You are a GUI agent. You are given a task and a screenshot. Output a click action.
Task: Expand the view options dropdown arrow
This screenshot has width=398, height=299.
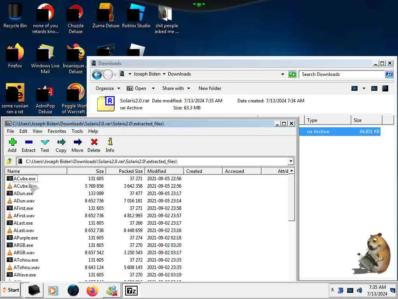pyautogui.click(x=364, y=88)
